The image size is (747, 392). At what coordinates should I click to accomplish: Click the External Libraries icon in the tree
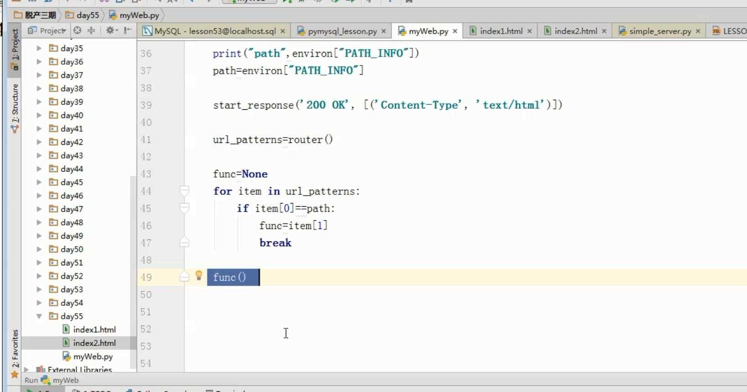41,370
